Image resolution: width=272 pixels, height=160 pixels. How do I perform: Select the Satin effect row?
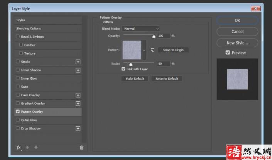48,87
